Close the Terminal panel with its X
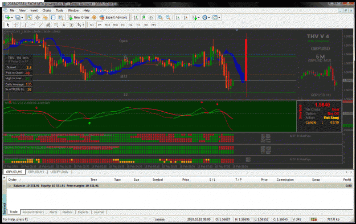Image resolution: width=356 pixels, height=224 pixels. click(x=4, y=177)
